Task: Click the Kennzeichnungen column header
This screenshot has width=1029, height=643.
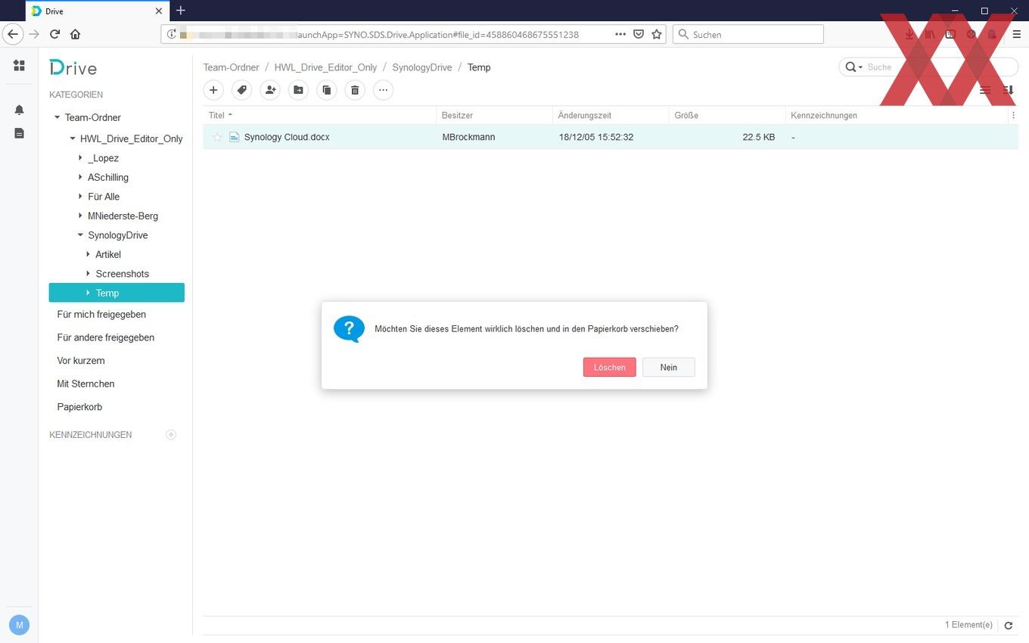Action: coord(897,115)
